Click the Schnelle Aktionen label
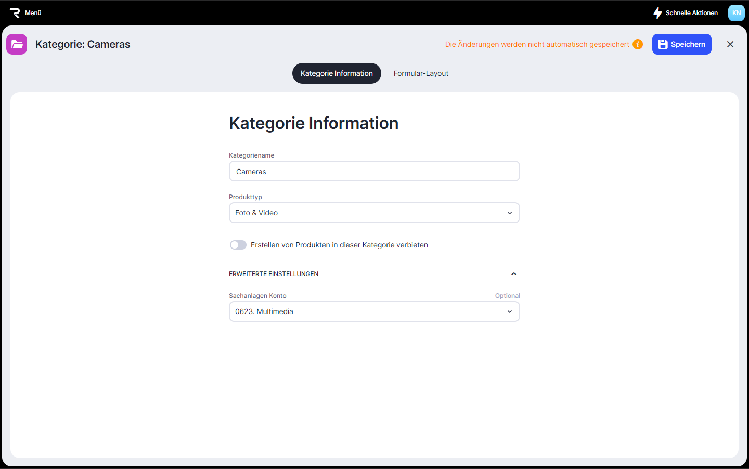 click(691, 13)
